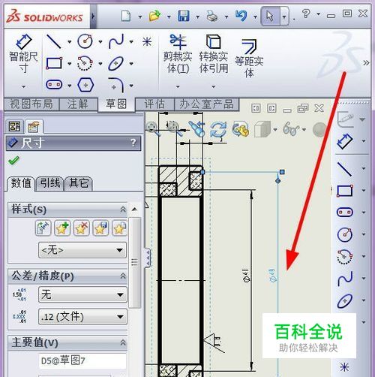This screenshot has height=377, width=375.
Task: Click the Select cursor tool
Action: coord(270,17)
